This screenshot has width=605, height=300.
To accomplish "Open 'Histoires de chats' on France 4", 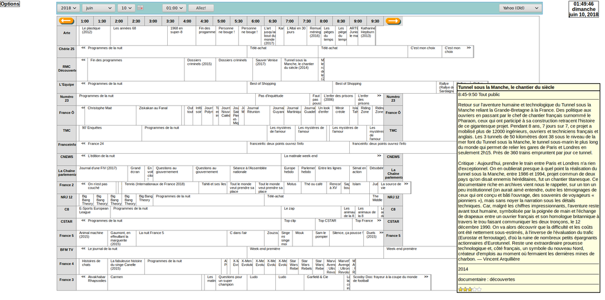I will coord(93,266).
